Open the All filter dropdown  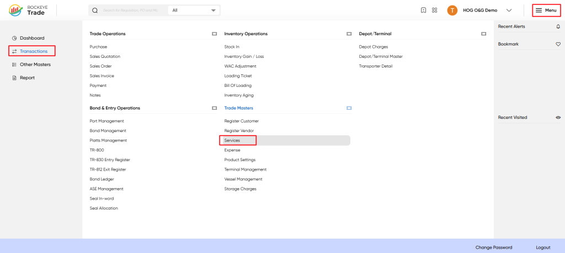[194, 10]
